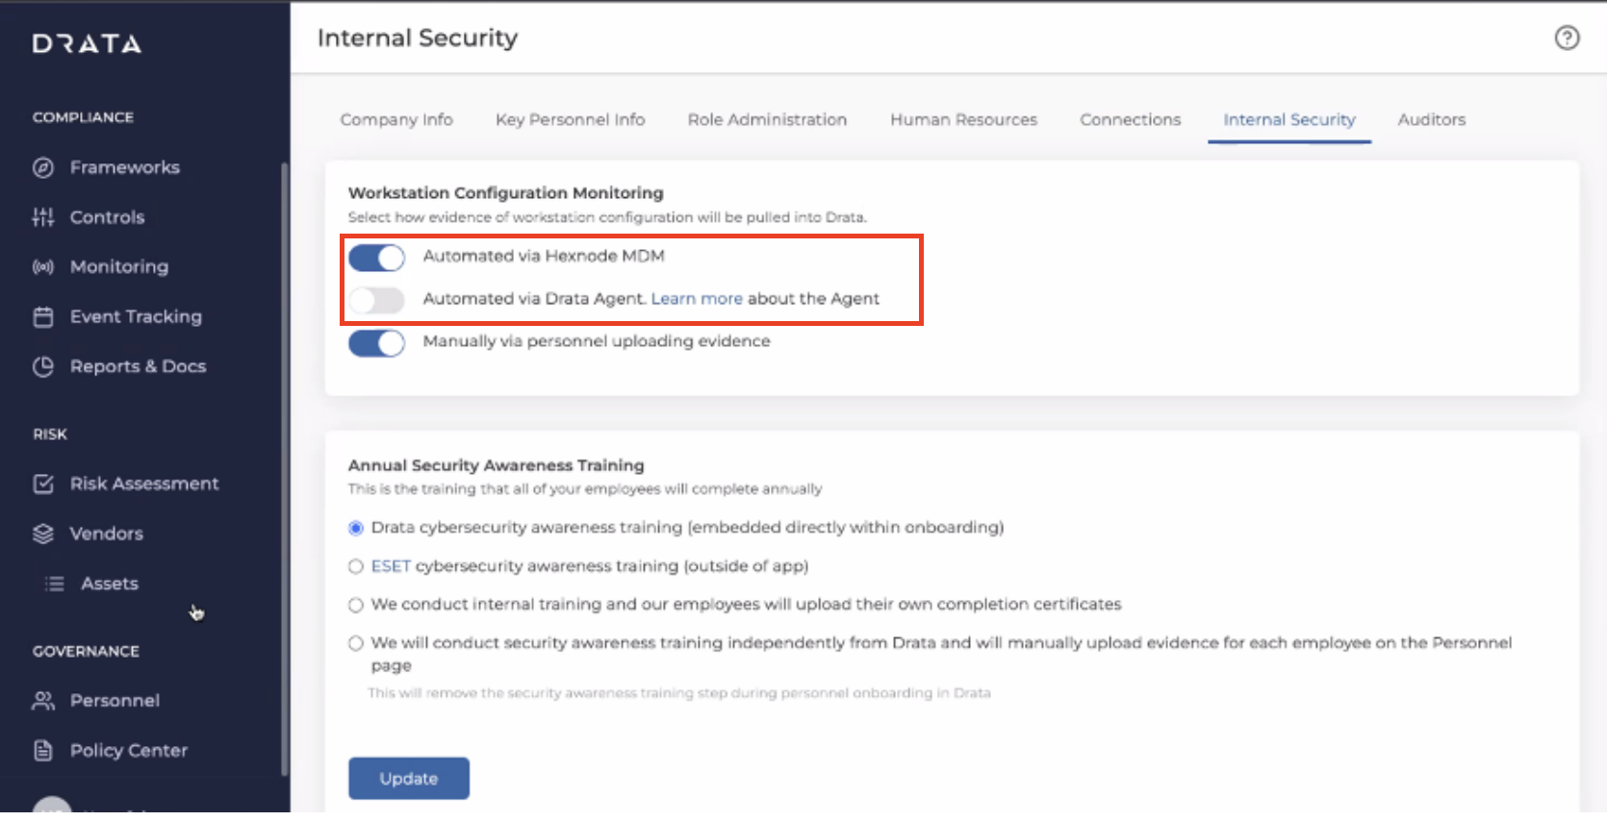This screenshot has height=821, width=1607.
Task: Go to Vendors page
Action: [106, 534]
